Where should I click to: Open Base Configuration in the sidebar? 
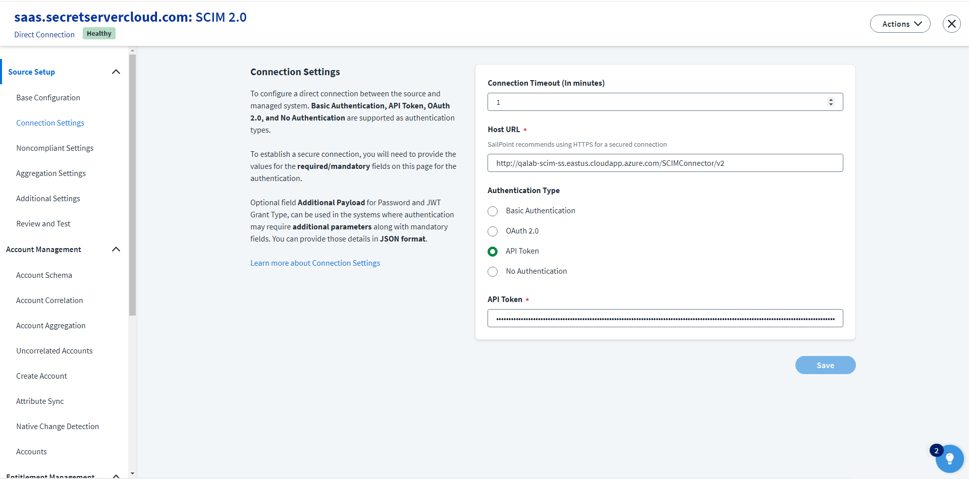(48, 98)
